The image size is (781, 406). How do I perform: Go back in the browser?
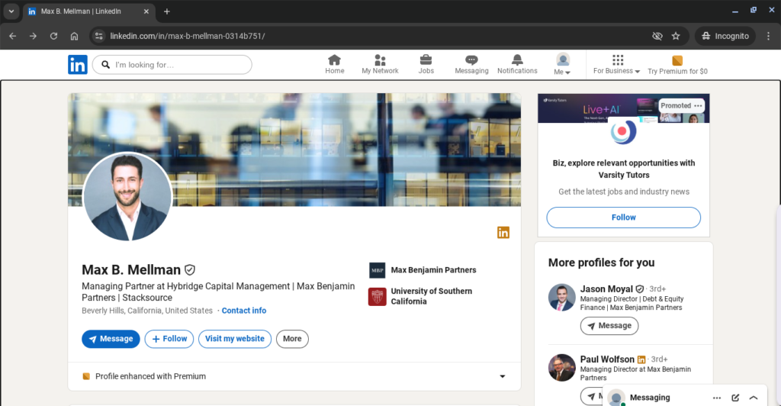[12, 36]
